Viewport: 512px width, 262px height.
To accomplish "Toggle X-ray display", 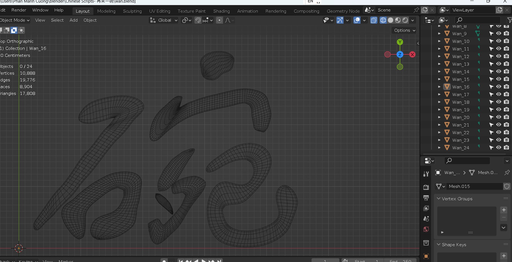I will (x=374, y=20).
